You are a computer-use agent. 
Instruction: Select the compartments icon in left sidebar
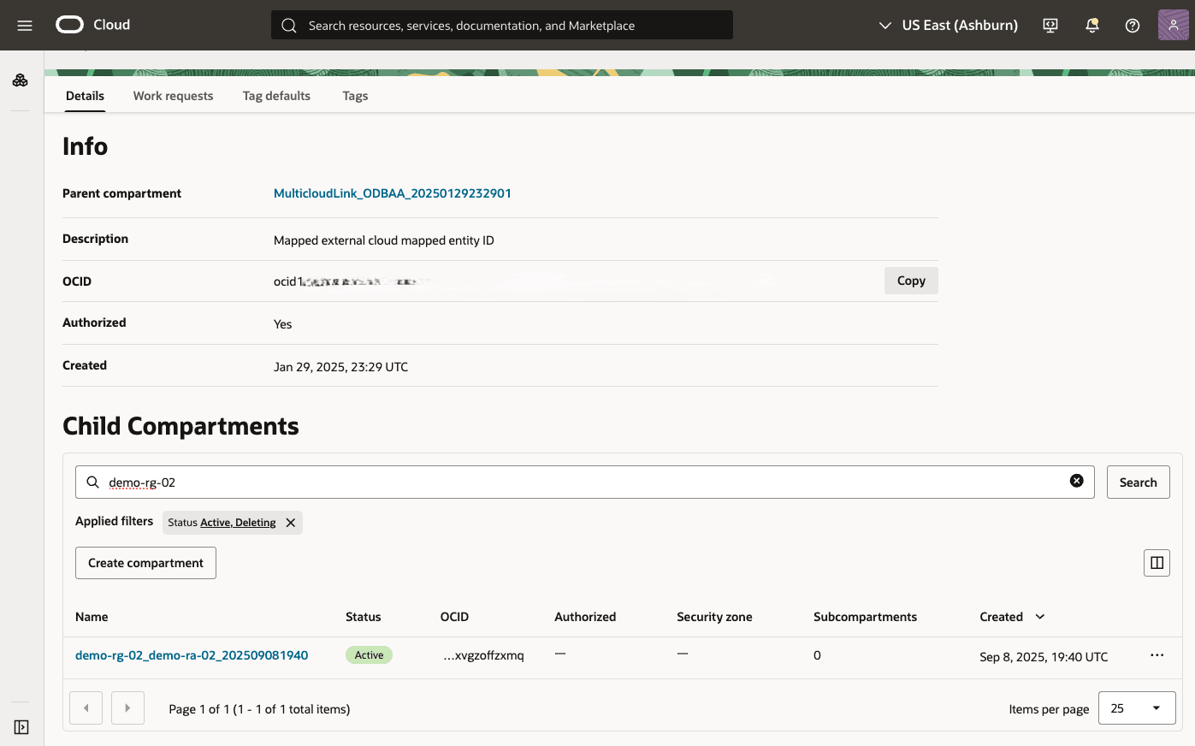(20, 80)
